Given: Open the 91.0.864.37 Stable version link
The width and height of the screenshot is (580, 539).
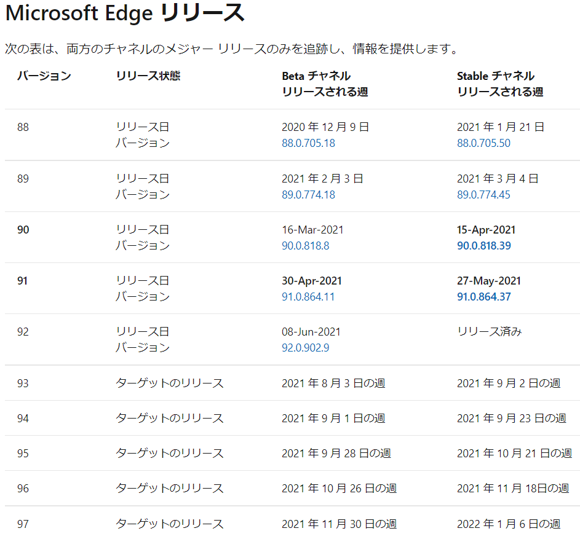Looking at the screenshot, I should 483,299.
